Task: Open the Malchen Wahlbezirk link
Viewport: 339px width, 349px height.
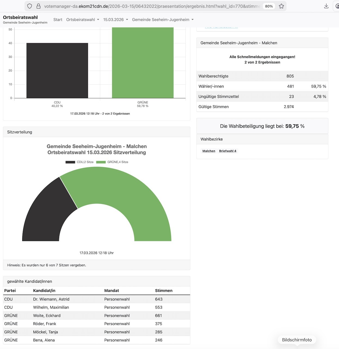Action: (209, 151)
